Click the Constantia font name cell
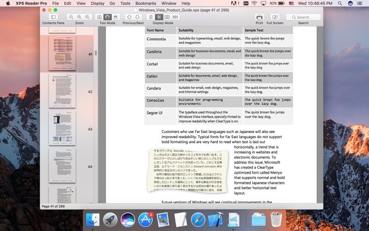The height and width of the screenshot is (231, 369). [x=161, y=40]
